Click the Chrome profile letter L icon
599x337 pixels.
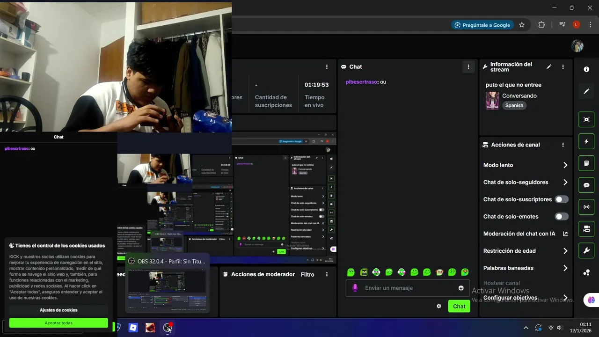click(x=576, y=25)
